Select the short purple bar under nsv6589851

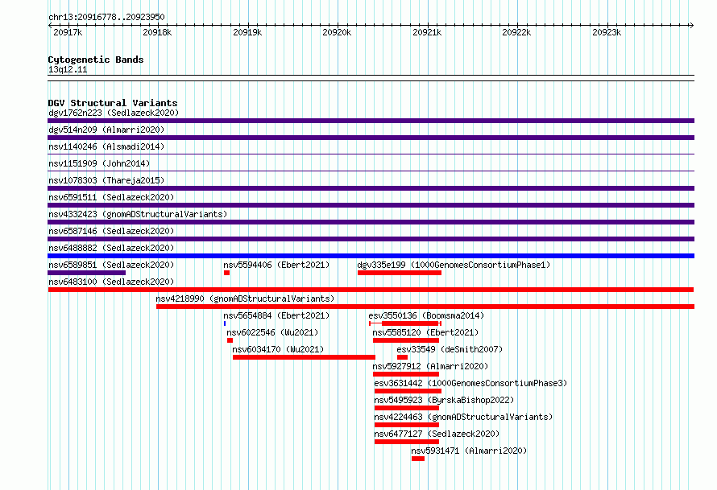click(x=86, y=273)
